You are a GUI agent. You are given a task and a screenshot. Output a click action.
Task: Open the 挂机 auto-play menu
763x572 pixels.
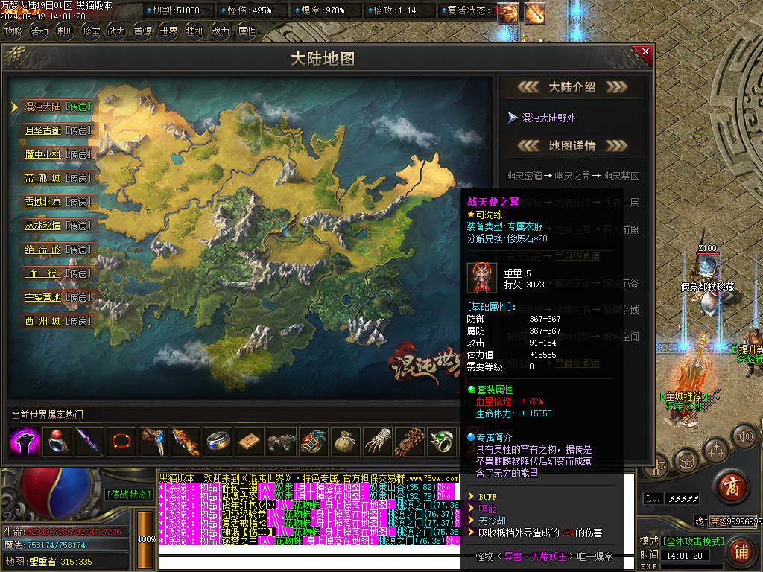[194, 31]
